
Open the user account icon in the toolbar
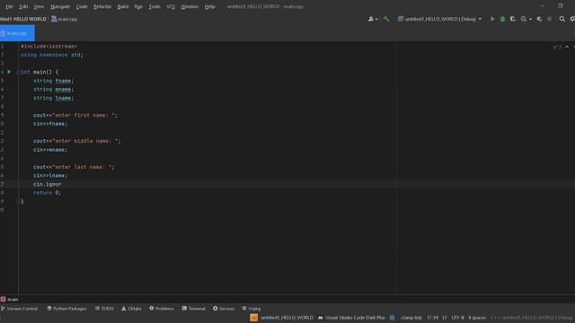[371, 19]
